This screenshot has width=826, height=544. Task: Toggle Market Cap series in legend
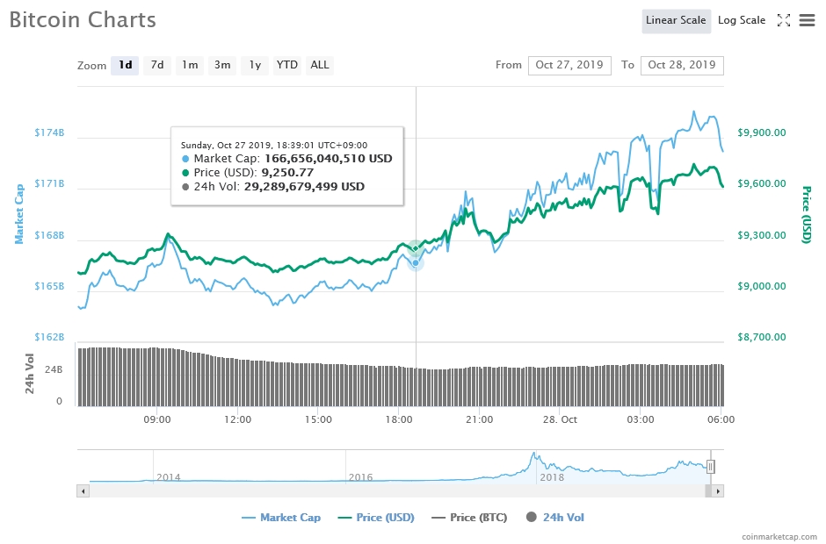pyautogui.click(x=281, y=518)
